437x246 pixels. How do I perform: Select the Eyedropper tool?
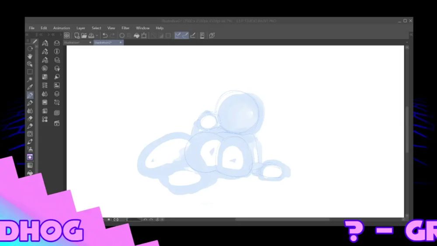click(30, 87)
